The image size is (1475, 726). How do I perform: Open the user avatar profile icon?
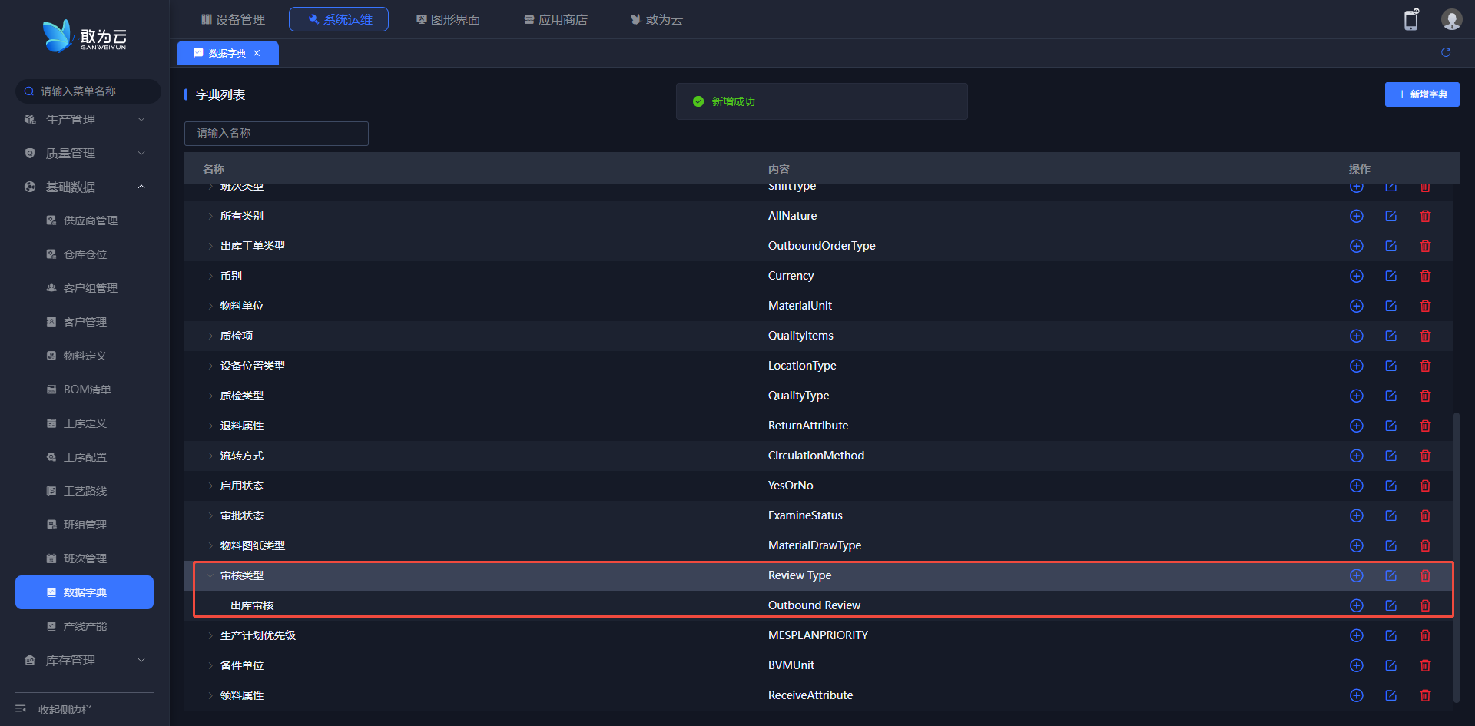1451,19
